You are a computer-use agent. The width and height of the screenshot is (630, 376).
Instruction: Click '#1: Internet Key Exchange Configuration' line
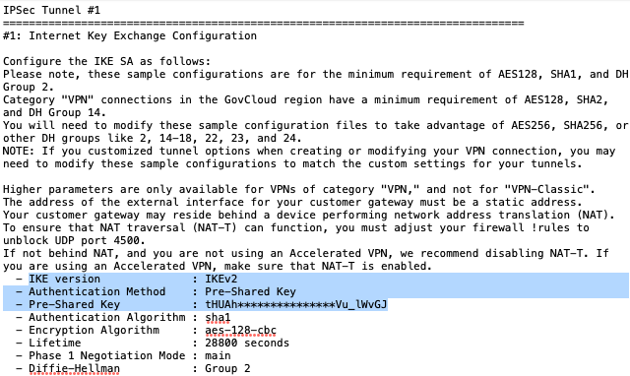click(130, 35)
